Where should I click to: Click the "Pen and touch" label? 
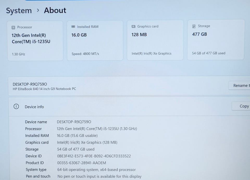pos(38,176)
